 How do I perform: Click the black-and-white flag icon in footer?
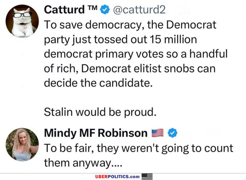147,177
